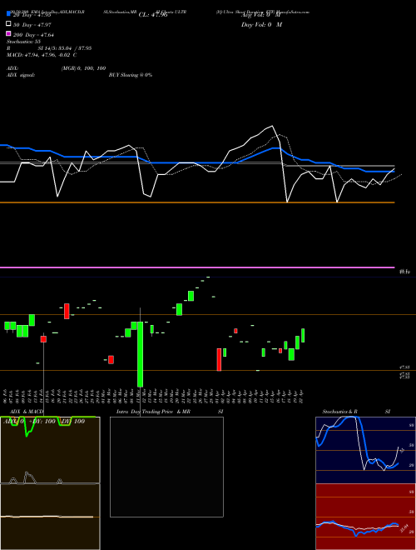The image size is (416, 550).
Task: Click the red candle near late February
Action: (67, 311)
